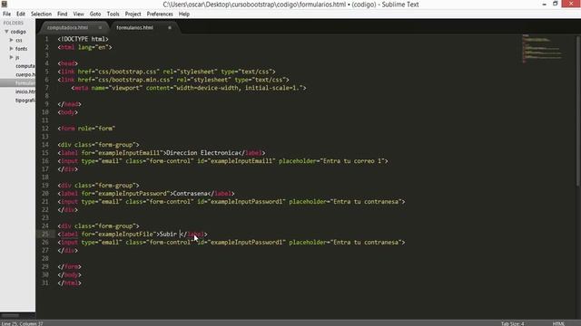Click the Sublime Text title bar icon
Viewport: 581px width, 326px height.
pos(5,4)
